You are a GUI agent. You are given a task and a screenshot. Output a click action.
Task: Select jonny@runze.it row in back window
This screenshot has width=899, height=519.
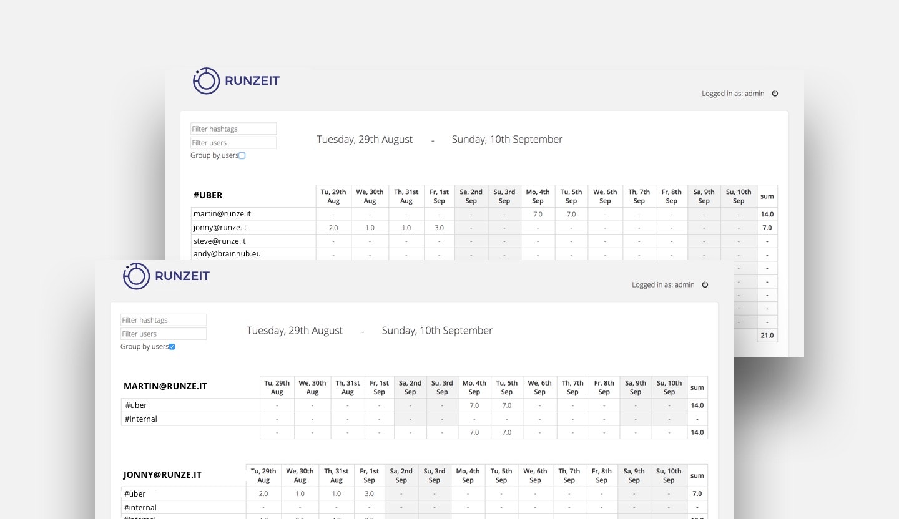(484, 228)
